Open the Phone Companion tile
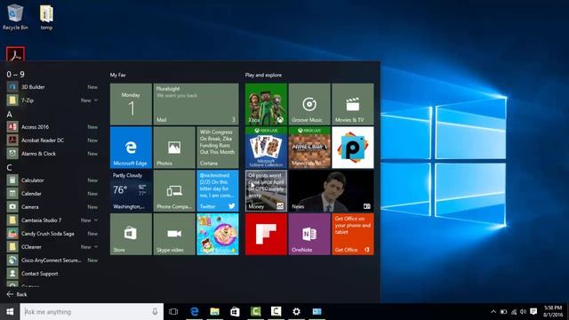Screen dimensions: 569x320 174,191
